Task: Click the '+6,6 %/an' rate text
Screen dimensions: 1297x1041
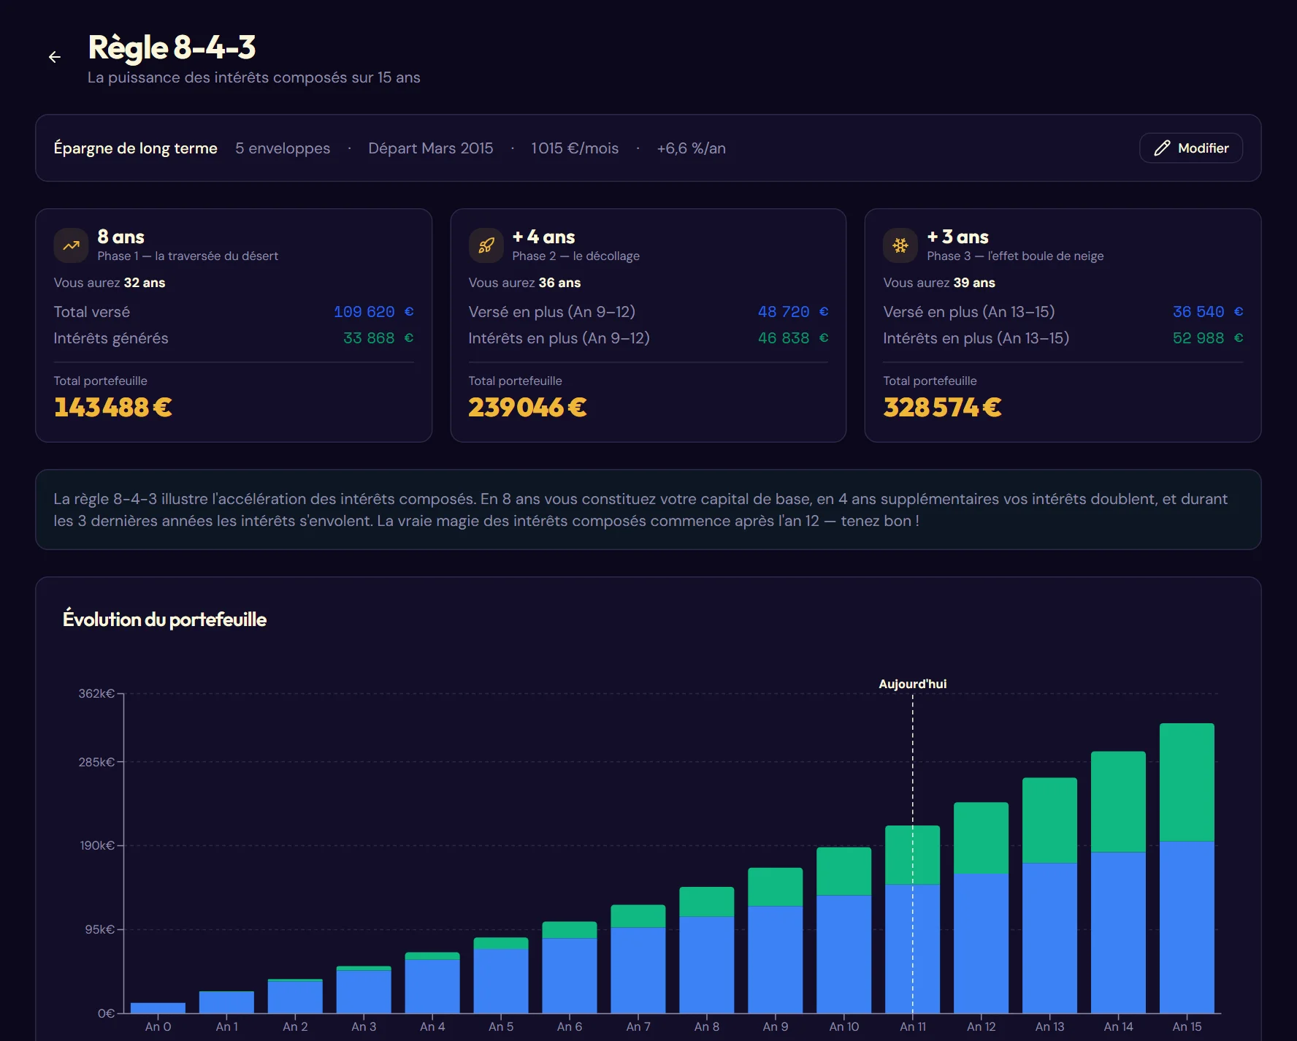Action: pos(691,148)
